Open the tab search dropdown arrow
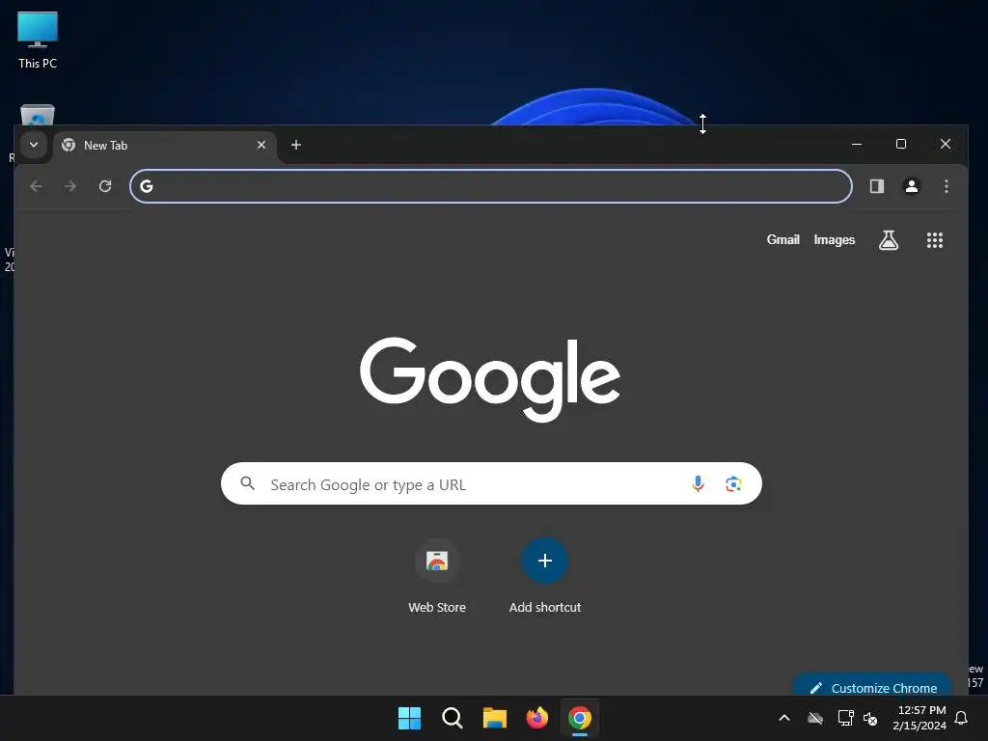 pos(34,145)
